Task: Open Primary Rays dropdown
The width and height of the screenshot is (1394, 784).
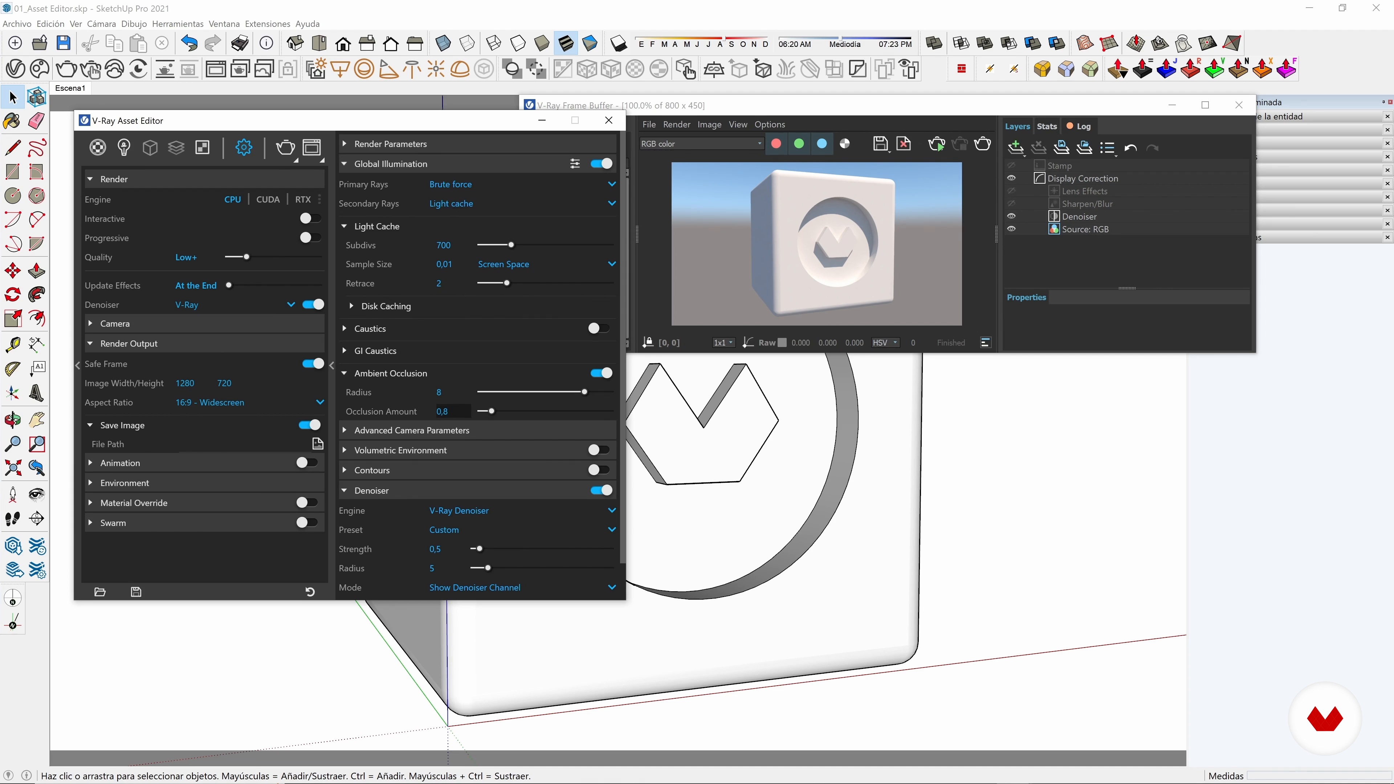Action: click(x=522, y=184)
